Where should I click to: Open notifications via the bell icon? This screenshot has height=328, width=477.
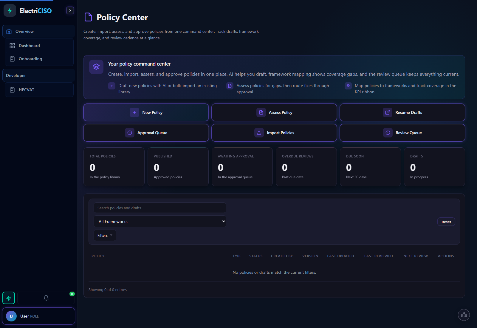tap(46, 298)
